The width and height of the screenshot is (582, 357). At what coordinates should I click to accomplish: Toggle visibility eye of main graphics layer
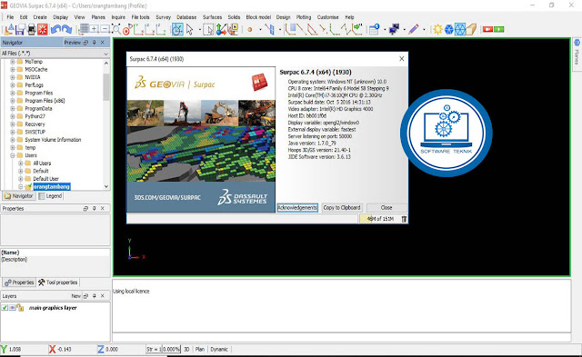pos(12,308)
